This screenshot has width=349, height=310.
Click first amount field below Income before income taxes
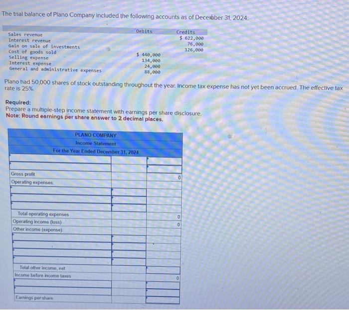click(x=163, y=285)
